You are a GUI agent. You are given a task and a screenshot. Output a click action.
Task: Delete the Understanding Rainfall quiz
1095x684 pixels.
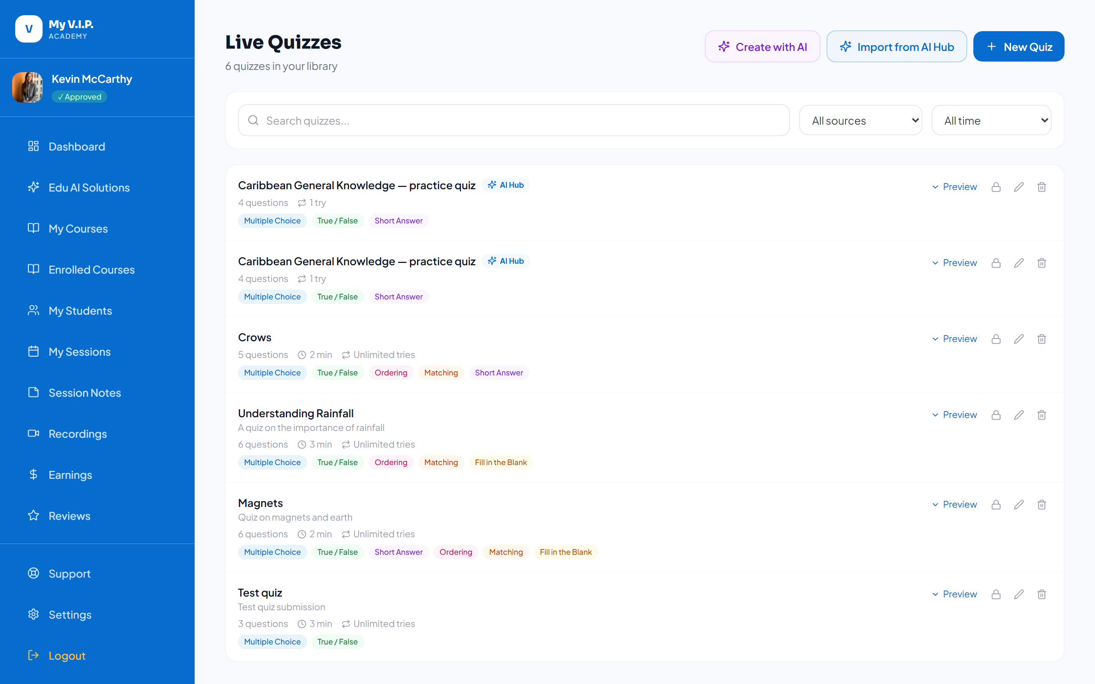(x=1042, y=415)
